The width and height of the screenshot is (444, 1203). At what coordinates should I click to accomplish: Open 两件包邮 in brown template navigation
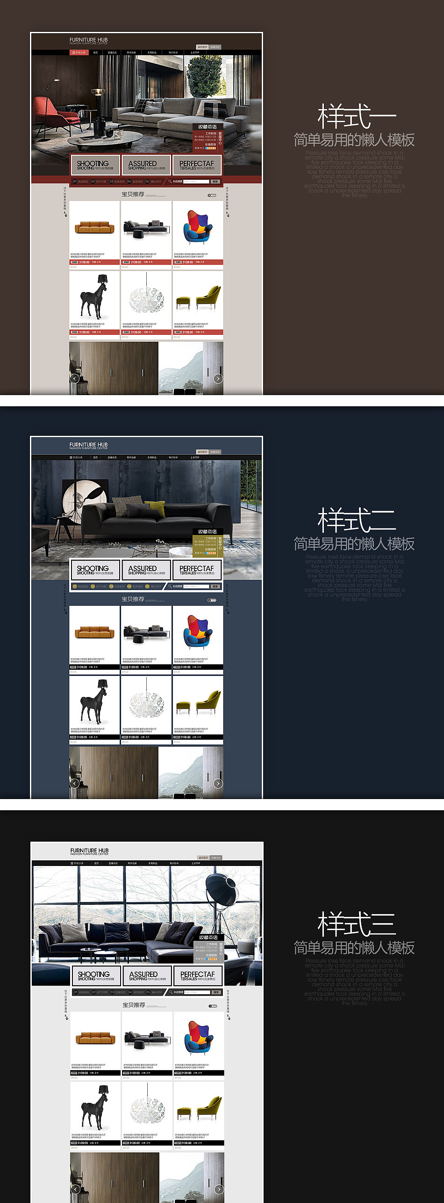pyautogui.click(x=131, y=52)
